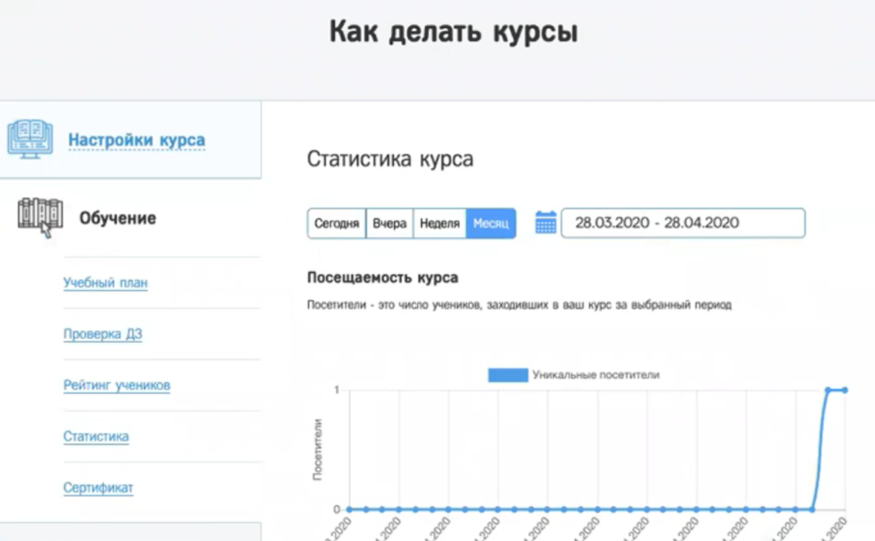Click the last data point on the chart

click(845, 390)
